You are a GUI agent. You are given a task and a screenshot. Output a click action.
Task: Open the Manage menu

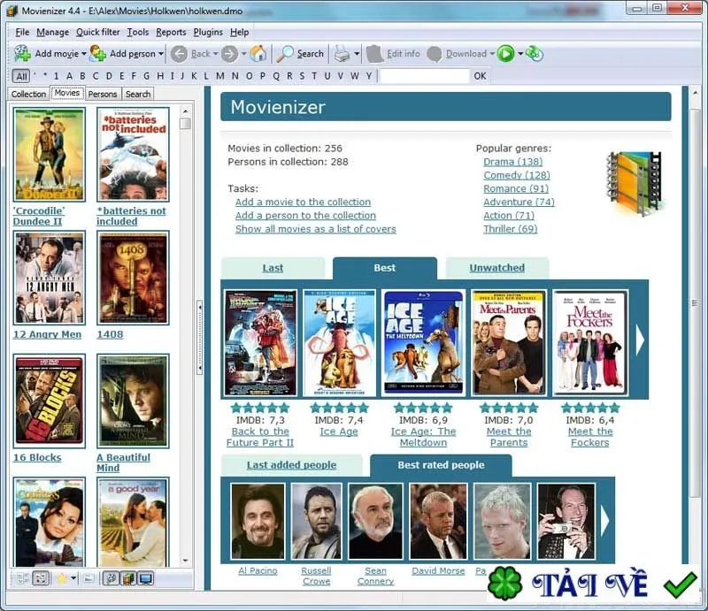coord(53,32)
